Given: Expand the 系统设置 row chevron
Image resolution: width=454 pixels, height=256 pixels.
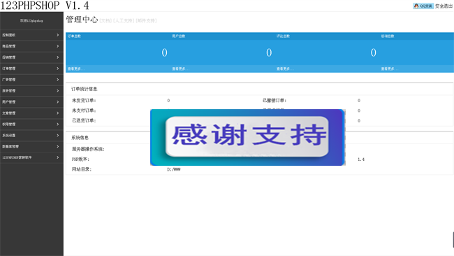Looking at the screenshot, I should [x=57, y=136].
